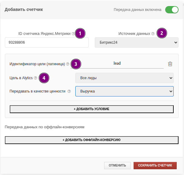
Task: Click Добавить оффлайн-конверсию button
Action: pos(91,140)
